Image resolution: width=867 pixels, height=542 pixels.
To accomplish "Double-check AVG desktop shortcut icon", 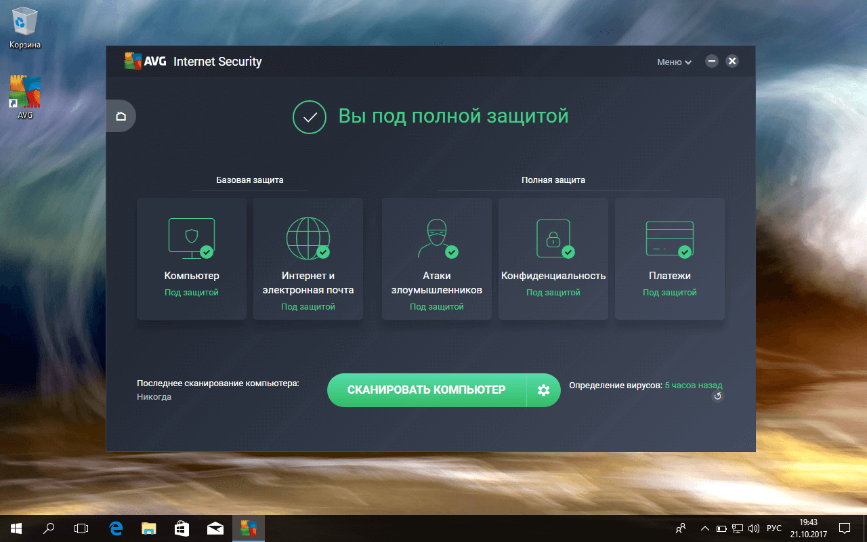I will (25, 95).
